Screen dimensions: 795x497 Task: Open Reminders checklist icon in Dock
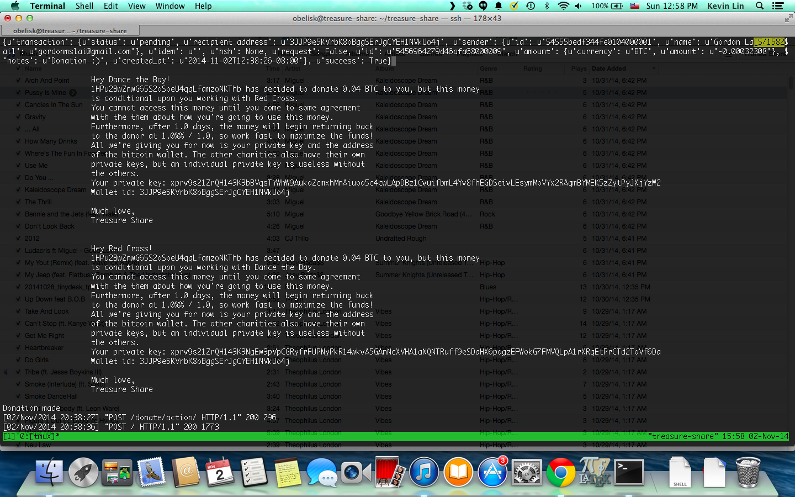point(253,473)
